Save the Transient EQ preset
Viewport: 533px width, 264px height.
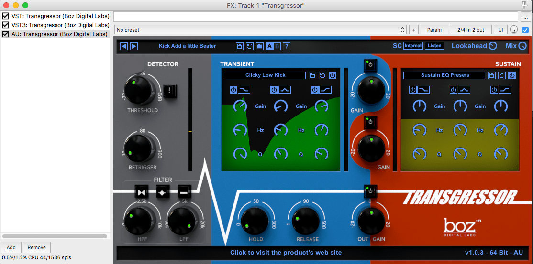[312, 75]
